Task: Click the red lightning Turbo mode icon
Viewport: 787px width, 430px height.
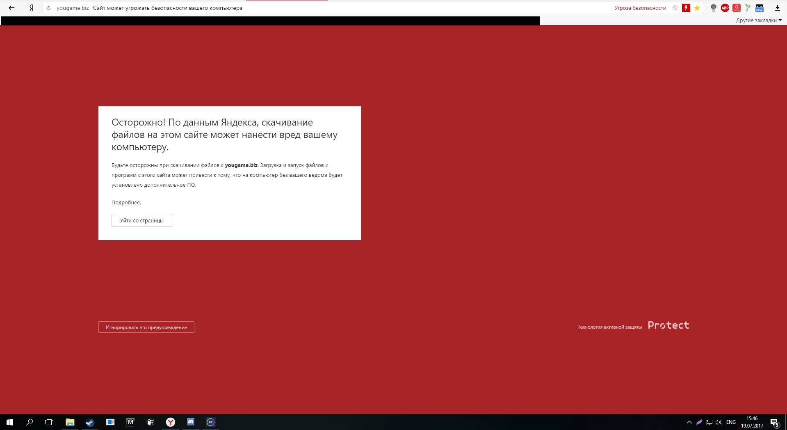Action: [686, 8]
